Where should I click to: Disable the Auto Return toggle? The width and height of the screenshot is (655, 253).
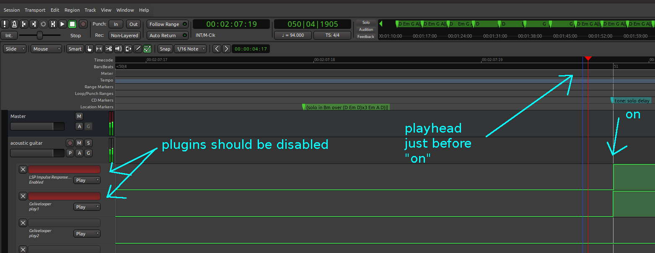point(166,36)
